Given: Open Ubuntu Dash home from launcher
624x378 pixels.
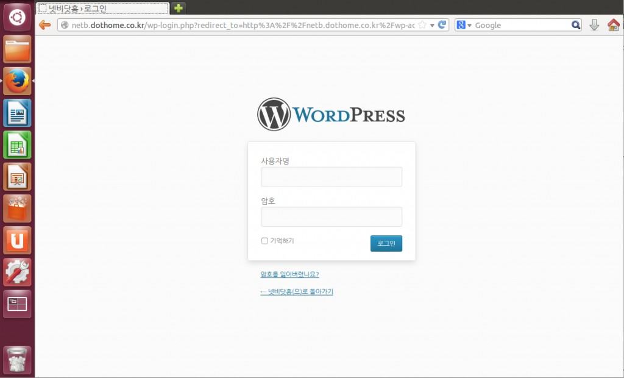Looking at the screenshot, I should click(17, 17).
